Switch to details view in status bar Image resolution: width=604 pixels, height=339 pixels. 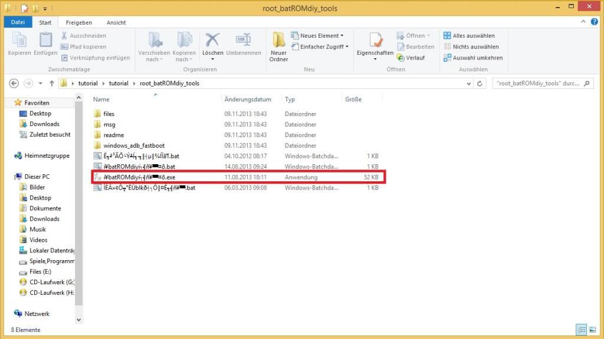[581, 330]
